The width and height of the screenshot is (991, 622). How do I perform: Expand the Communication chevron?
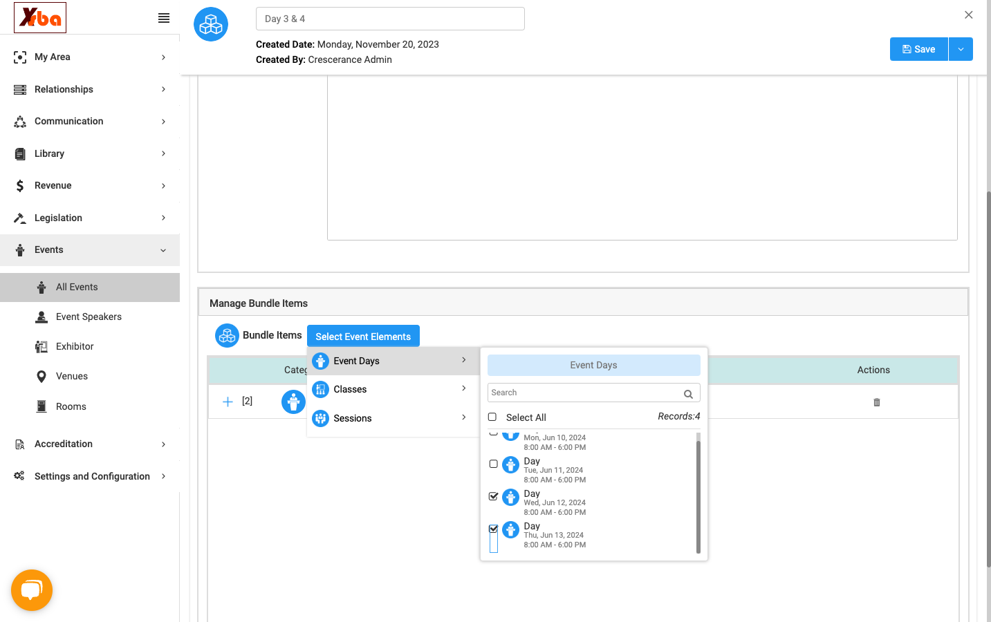[x=163, y=122]
